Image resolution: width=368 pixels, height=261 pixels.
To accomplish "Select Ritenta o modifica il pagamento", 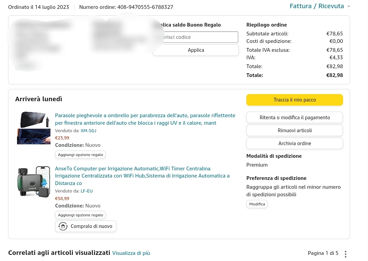I will tap(294, 118).
